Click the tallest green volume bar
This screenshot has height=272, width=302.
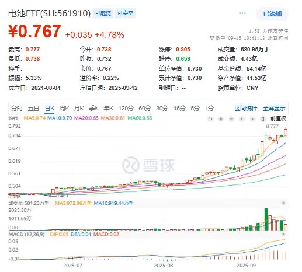(266, 219)
